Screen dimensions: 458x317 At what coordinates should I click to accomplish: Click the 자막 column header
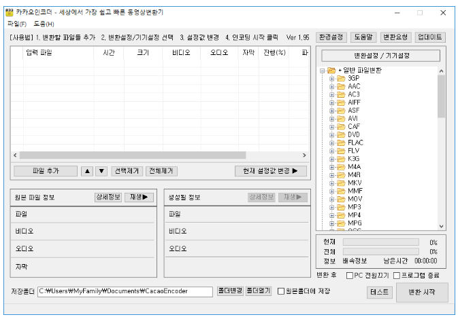248,53
